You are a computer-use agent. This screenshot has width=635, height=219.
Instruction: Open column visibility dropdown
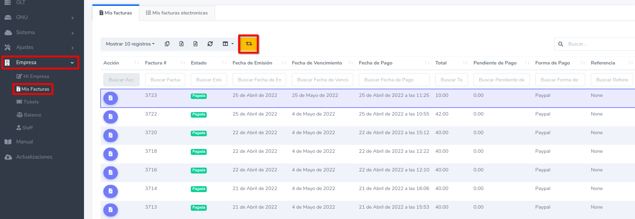click(x=228, y=44)
